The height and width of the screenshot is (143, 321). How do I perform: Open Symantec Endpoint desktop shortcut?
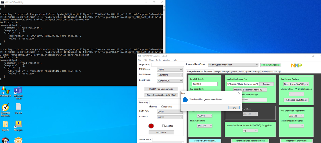[5, 110]
